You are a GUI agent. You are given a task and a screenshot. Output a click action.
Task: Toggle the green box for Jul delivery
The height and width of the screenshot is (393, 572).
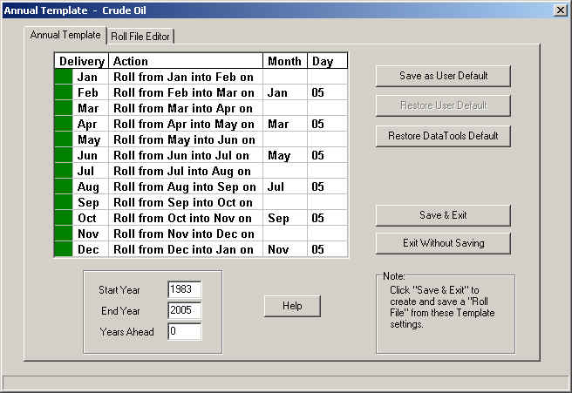pos(64,171)
